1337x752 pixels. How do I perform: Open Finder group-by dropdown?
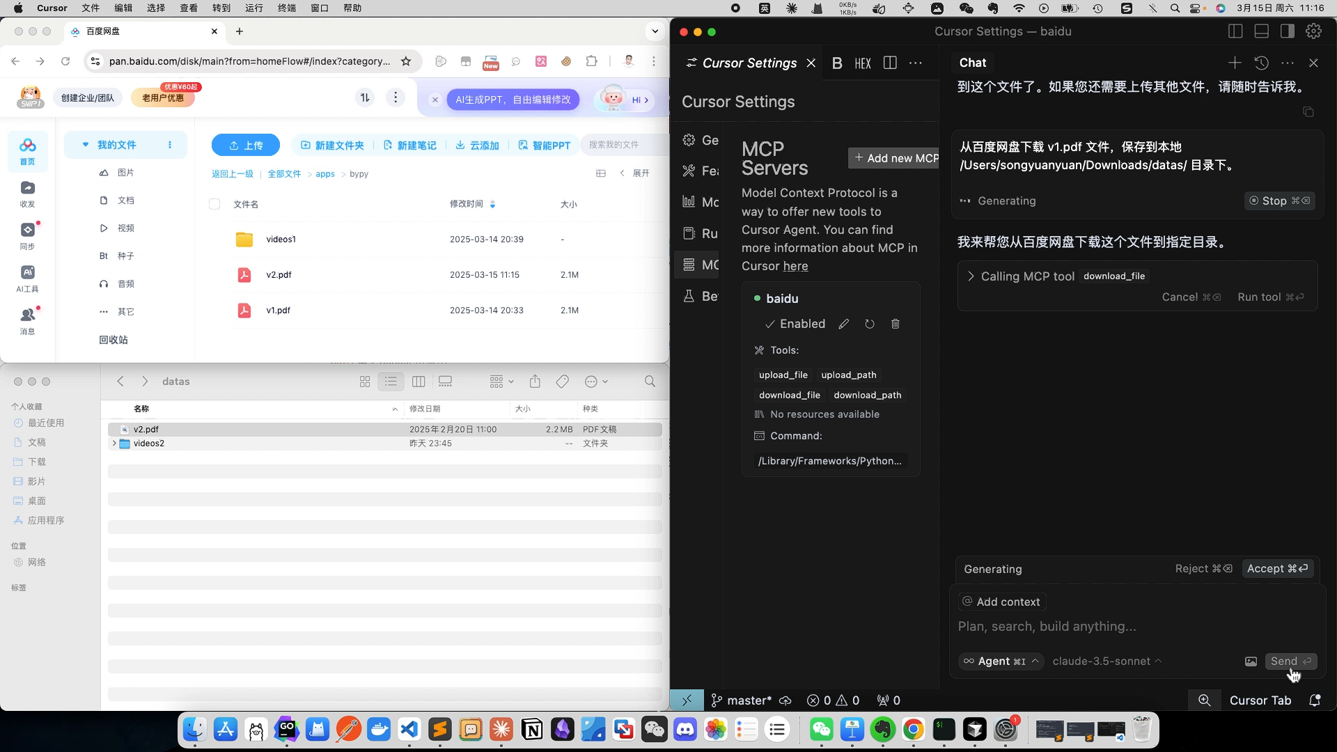tap(501, 382)
